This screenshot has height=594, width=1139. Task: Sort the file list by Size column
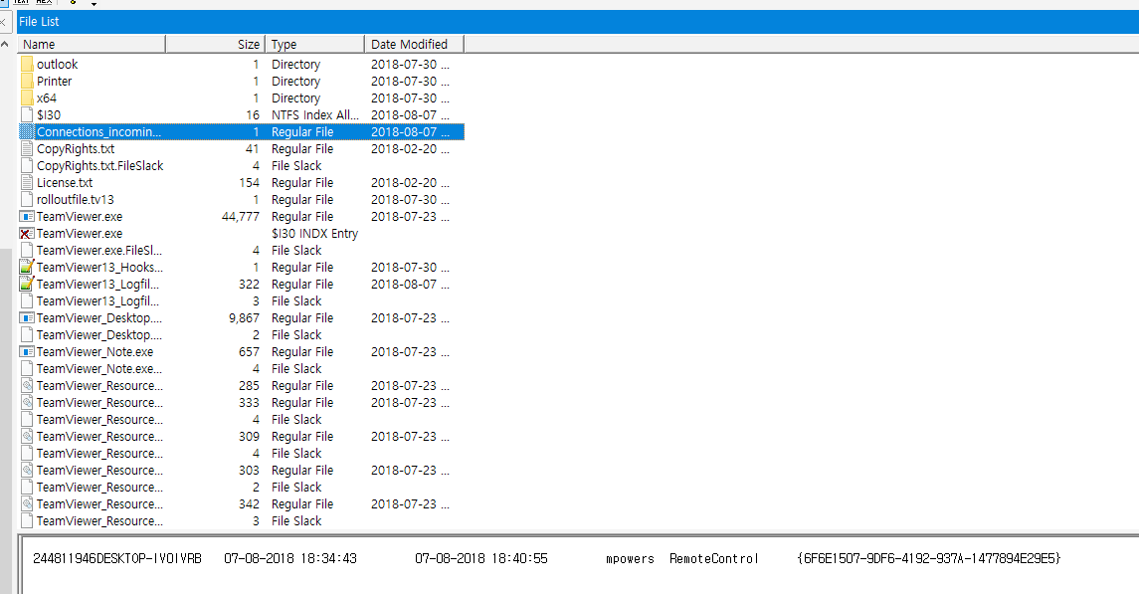tap(215, 45)
